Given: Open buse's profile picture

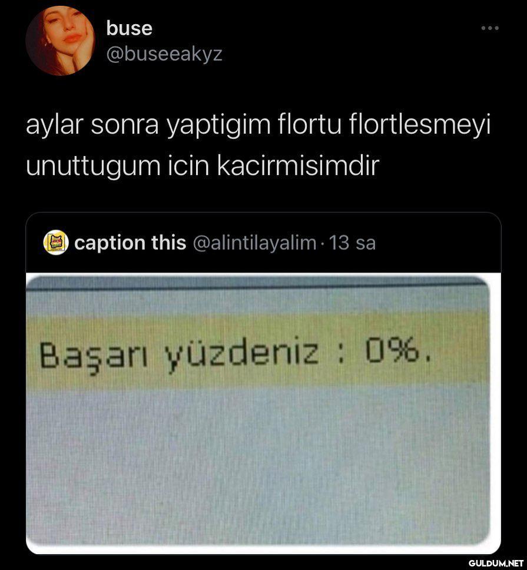Looking at the screenshot, I should click(60, 41).
